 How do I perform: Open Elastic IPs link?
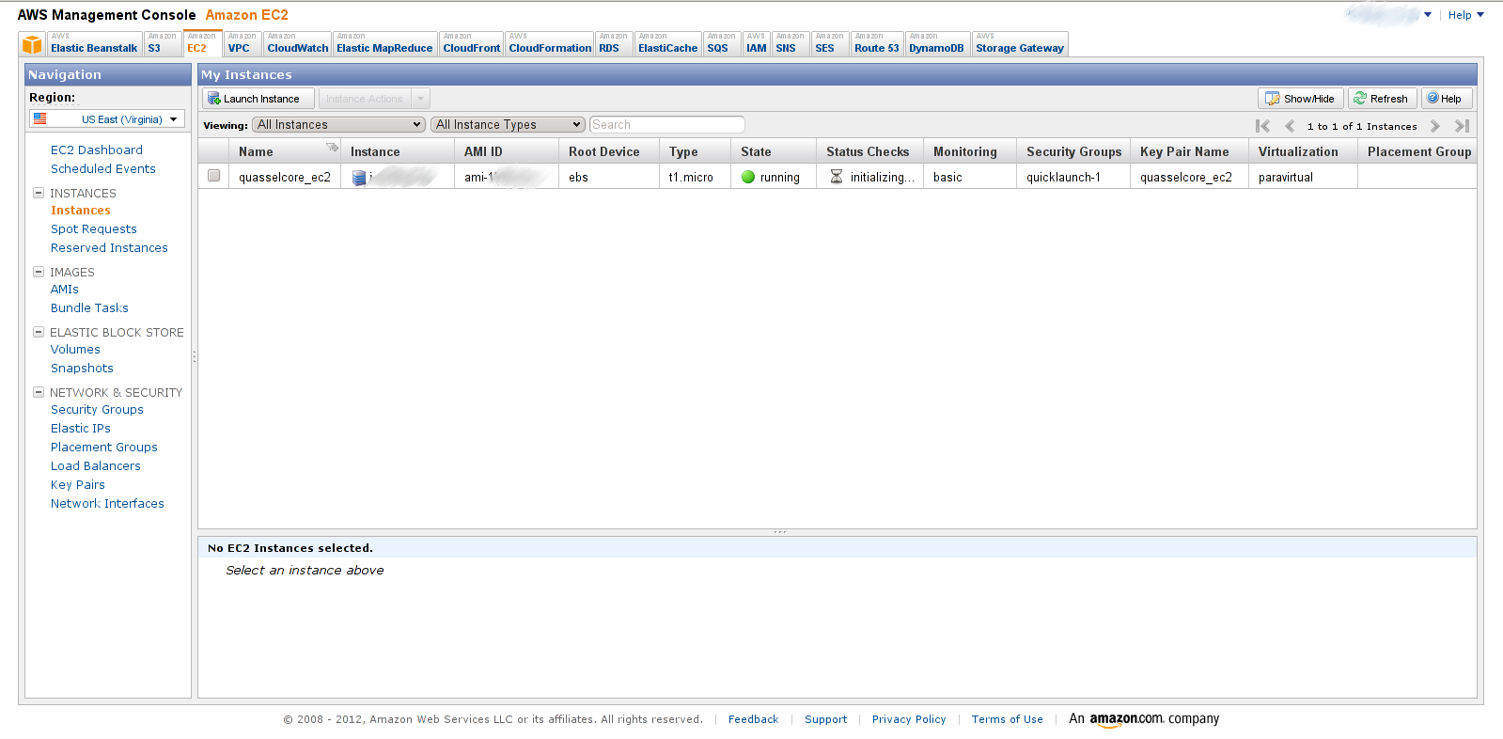click(81, 428)
